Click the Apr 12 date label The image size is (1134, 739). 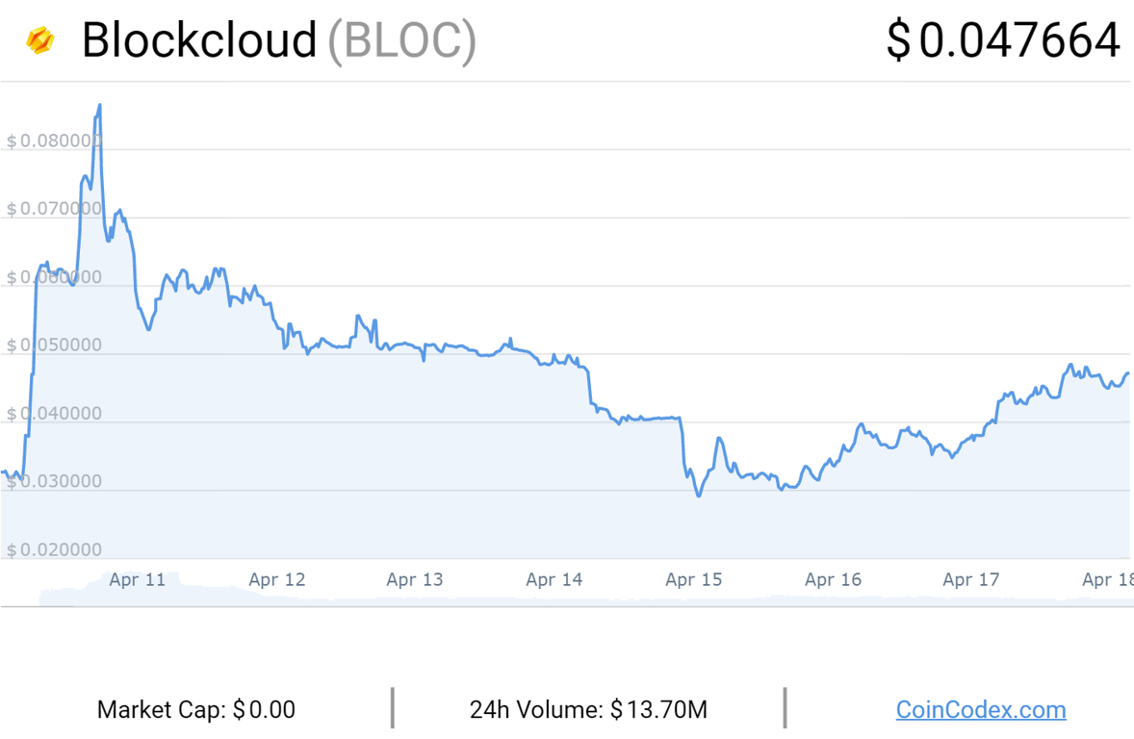pos(276,579)
